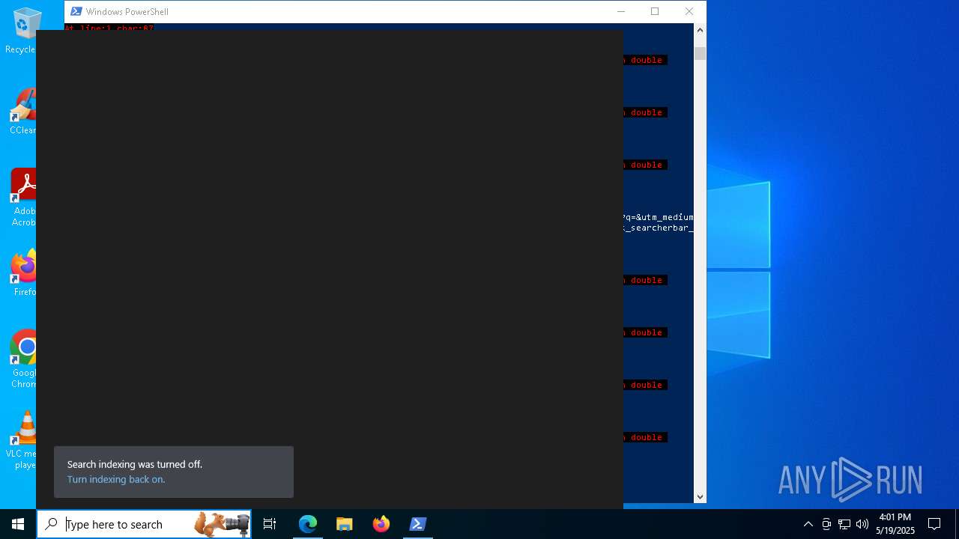Screen dimensions: 959x539
Task: Open the network status tray icon
Action: [x=844, y=524]
